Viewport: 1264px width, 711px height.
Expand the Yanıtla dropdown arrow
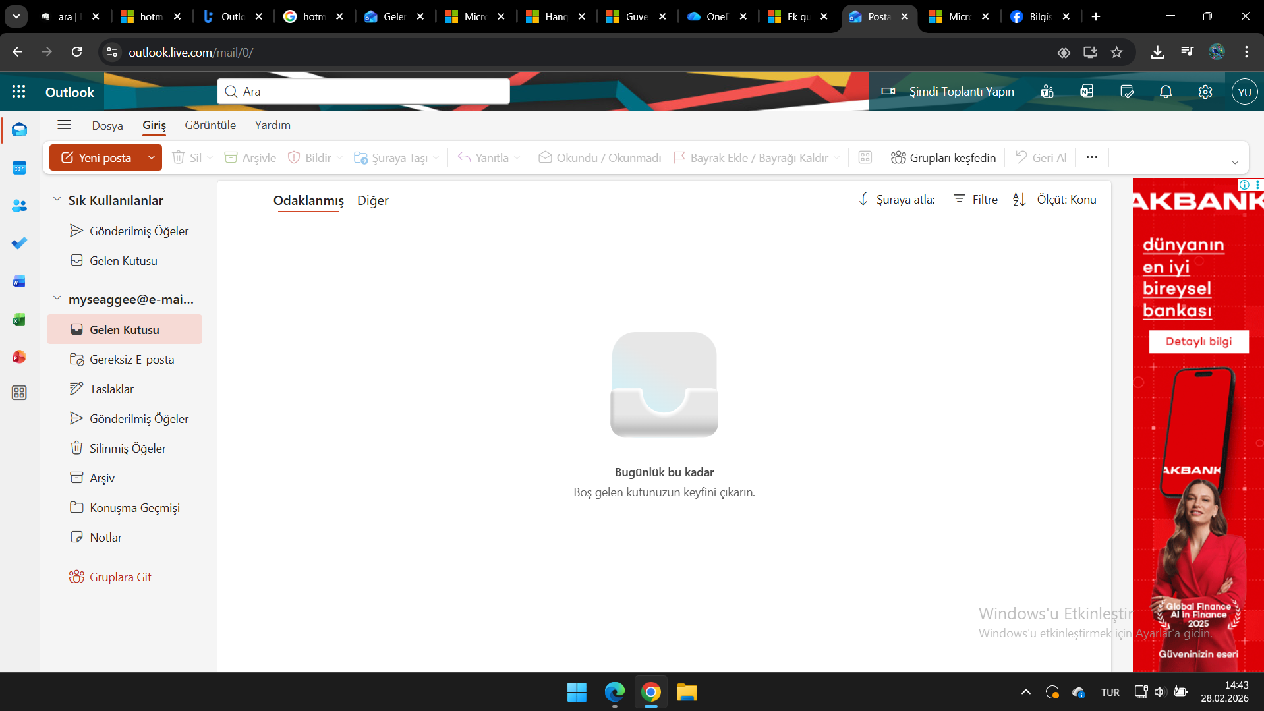pos(517,158)
